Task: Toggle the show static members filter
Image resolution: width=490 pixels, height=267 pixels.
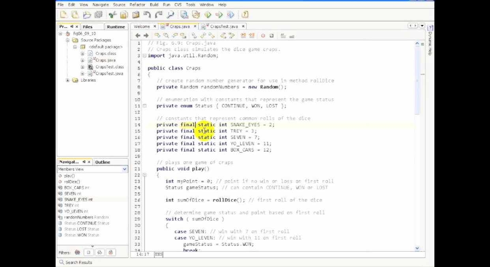Action: click(x=99, y=252)
